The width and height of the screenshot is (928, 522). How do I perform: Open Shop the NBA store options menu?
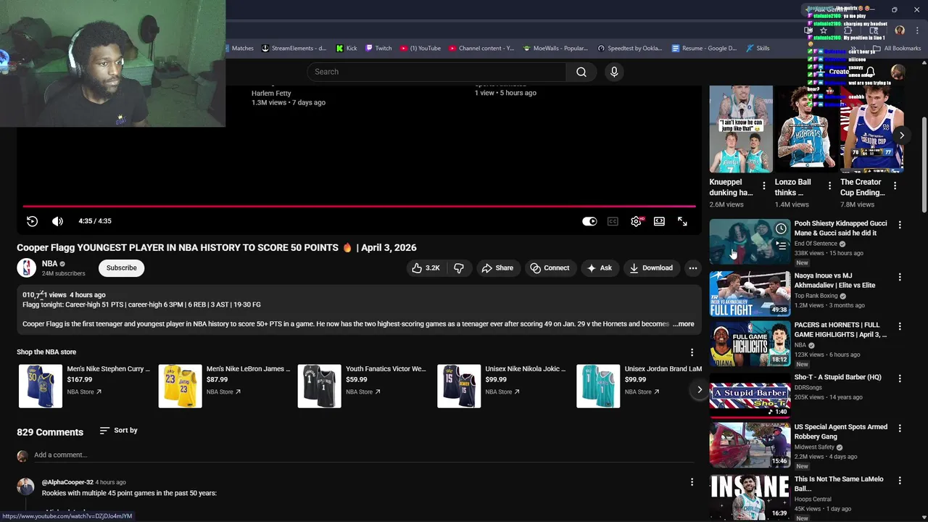coord(692,352)
